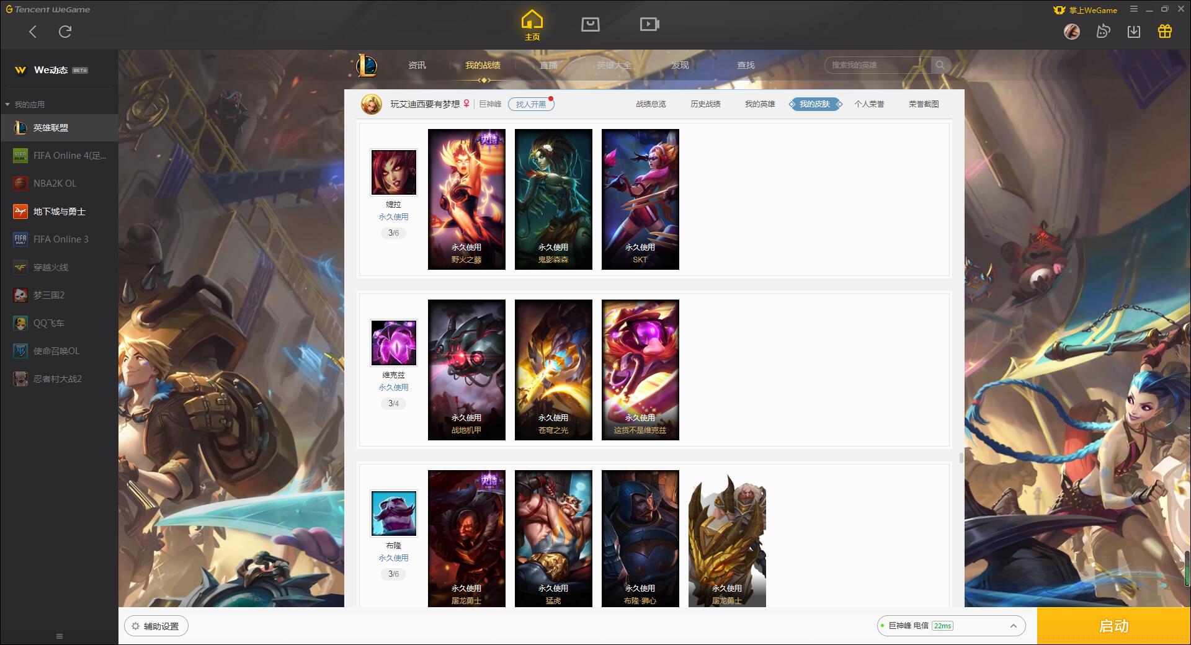Switch to 战绩总览 sub-tab
1191x645 pixels.
(x=651, y=104)
